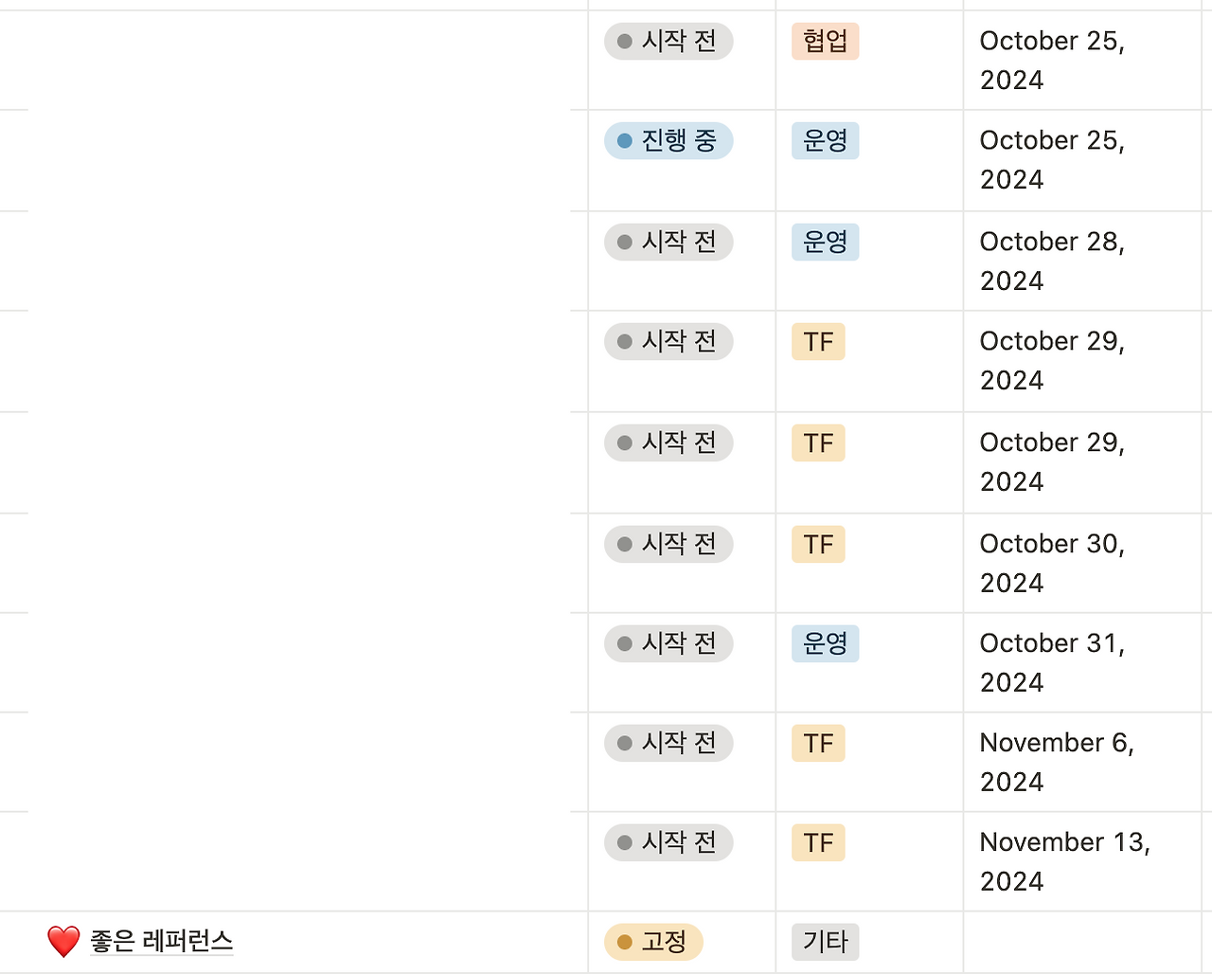The height and width of the screenshot is (974, 1212).
Task: Click the TF tag on the November 6 row
Action: coord(817,743)
